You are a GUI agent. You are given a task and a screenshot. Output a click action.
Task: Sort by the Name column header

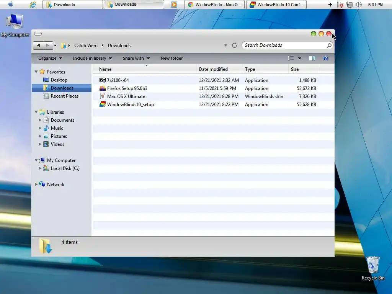click(145, 69)
